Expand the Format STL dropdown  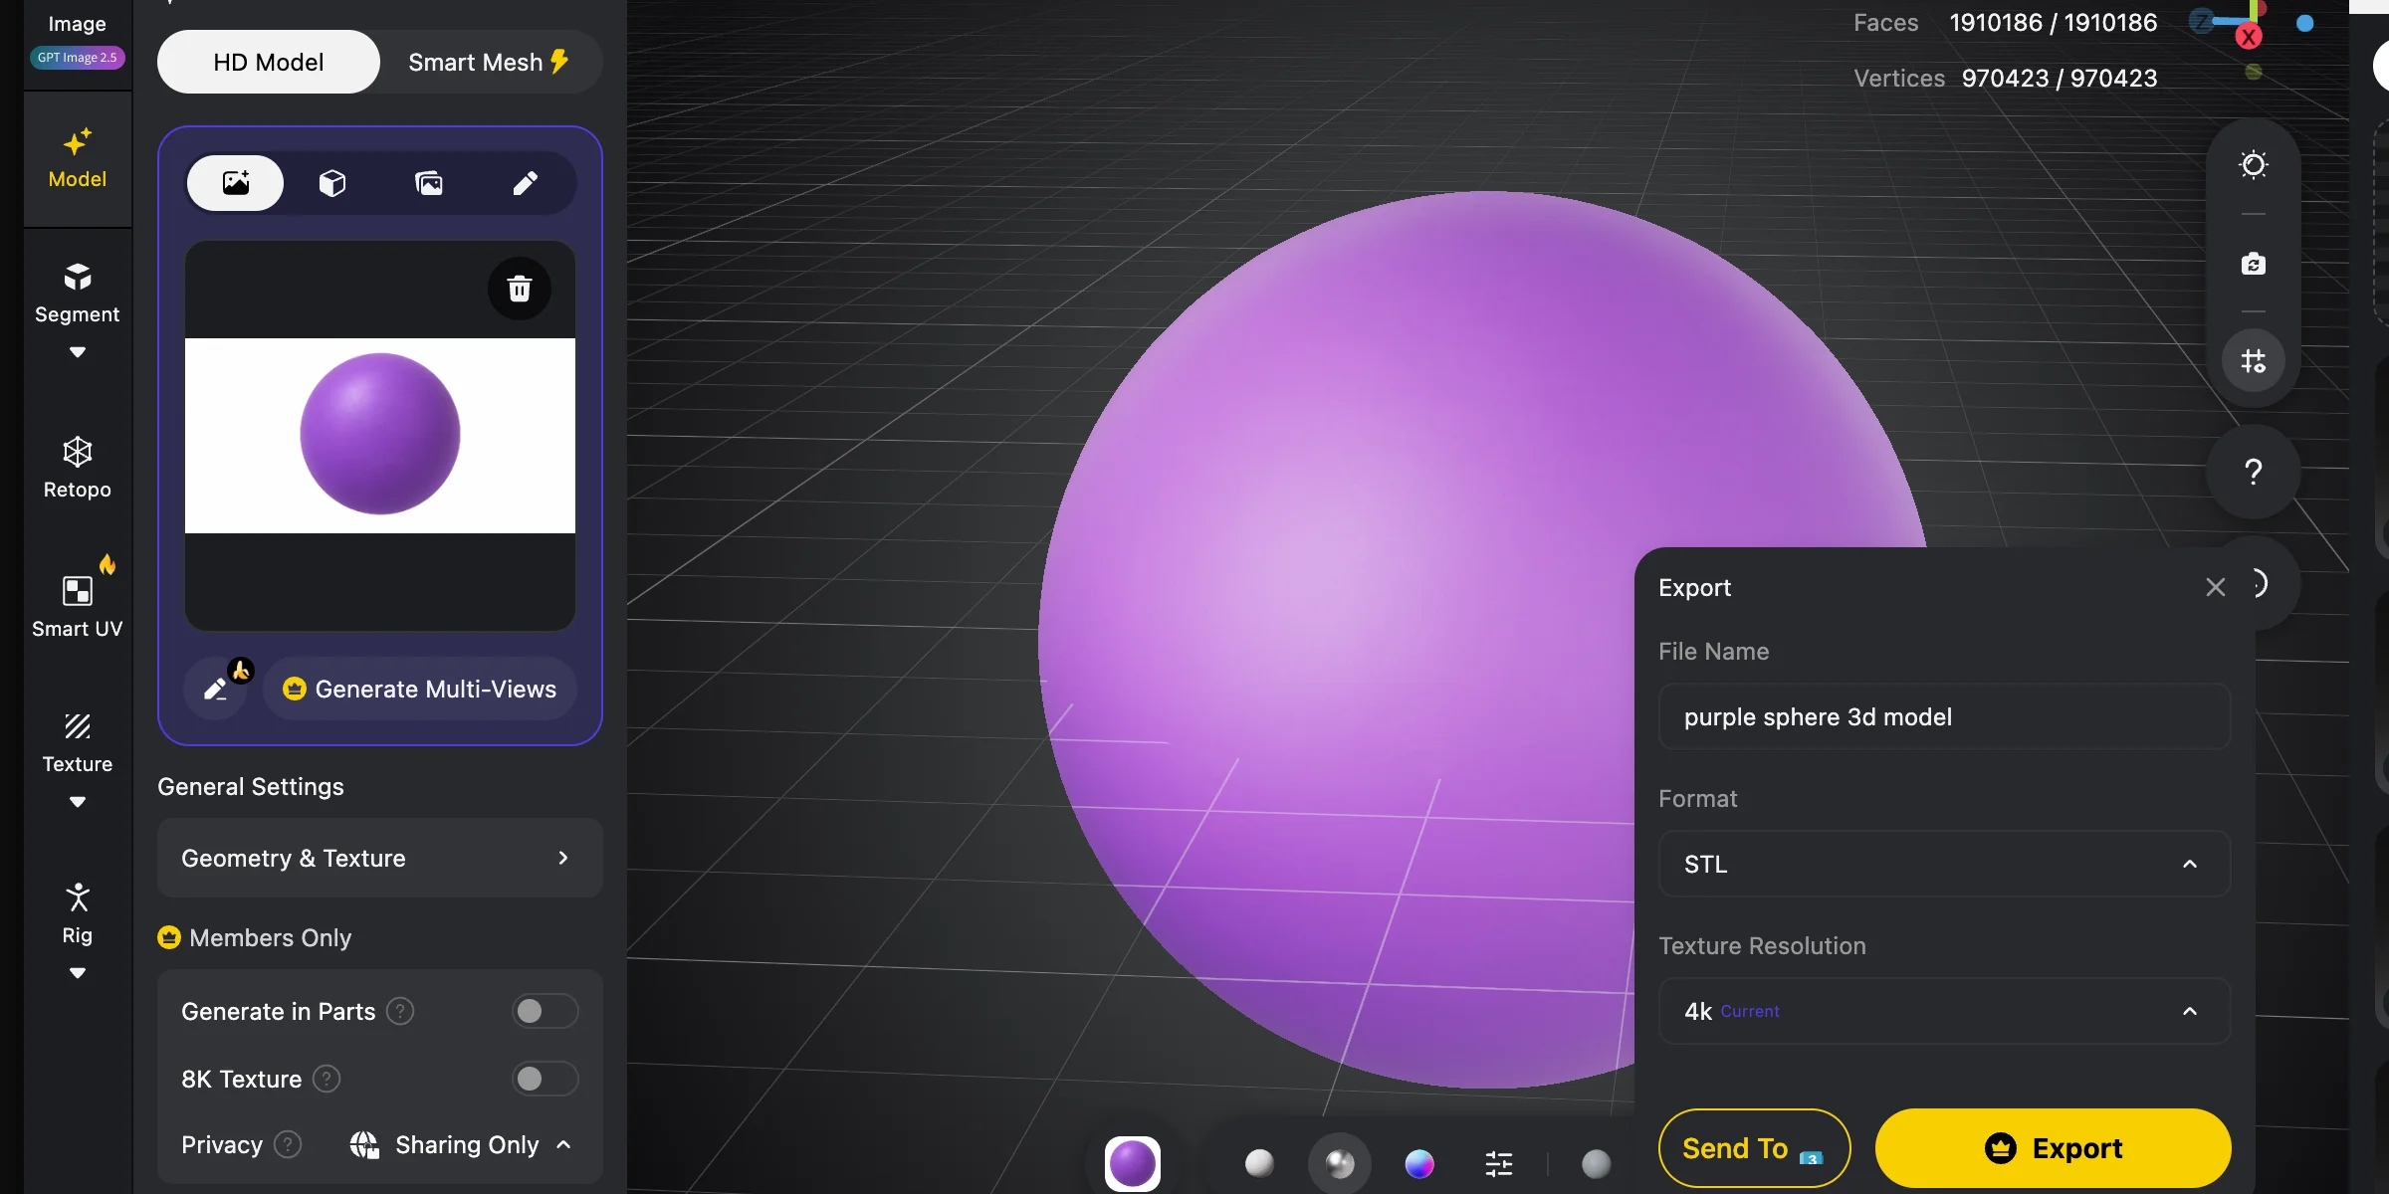point(1944,864)
